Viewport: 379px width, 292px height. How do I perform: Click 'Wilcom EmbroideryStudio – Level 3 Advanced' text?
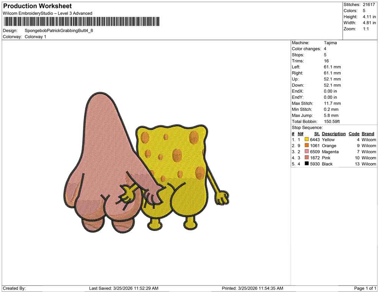point(47,13)
